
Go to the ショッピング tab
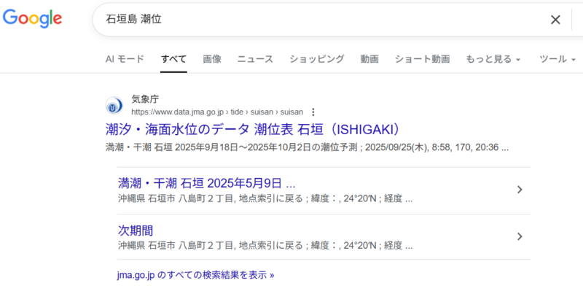click(x=316, y=59)
